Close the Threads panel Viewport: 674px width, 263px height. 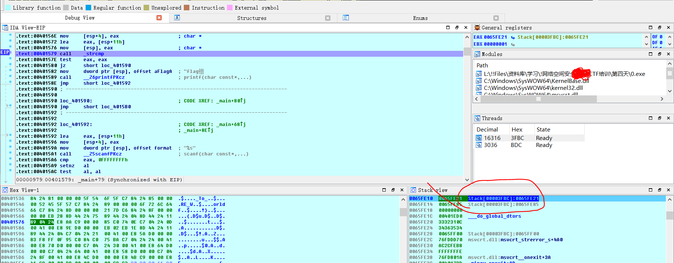(668, 118)
